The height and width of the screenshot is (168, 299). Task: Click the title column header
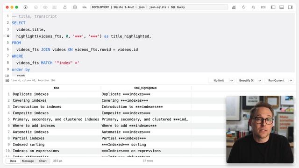point(57,88)
